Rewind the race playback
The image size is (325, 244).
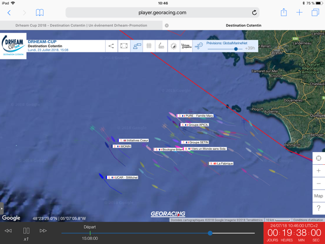coord(8,231)
